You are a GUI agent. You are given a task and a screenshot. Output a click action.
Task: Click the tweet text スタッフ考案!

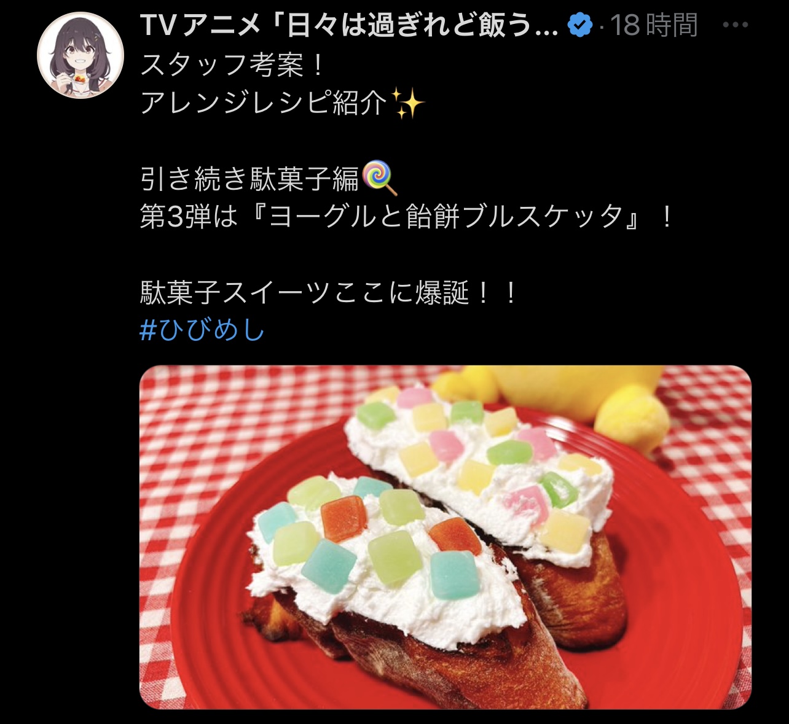coord(232,64)
